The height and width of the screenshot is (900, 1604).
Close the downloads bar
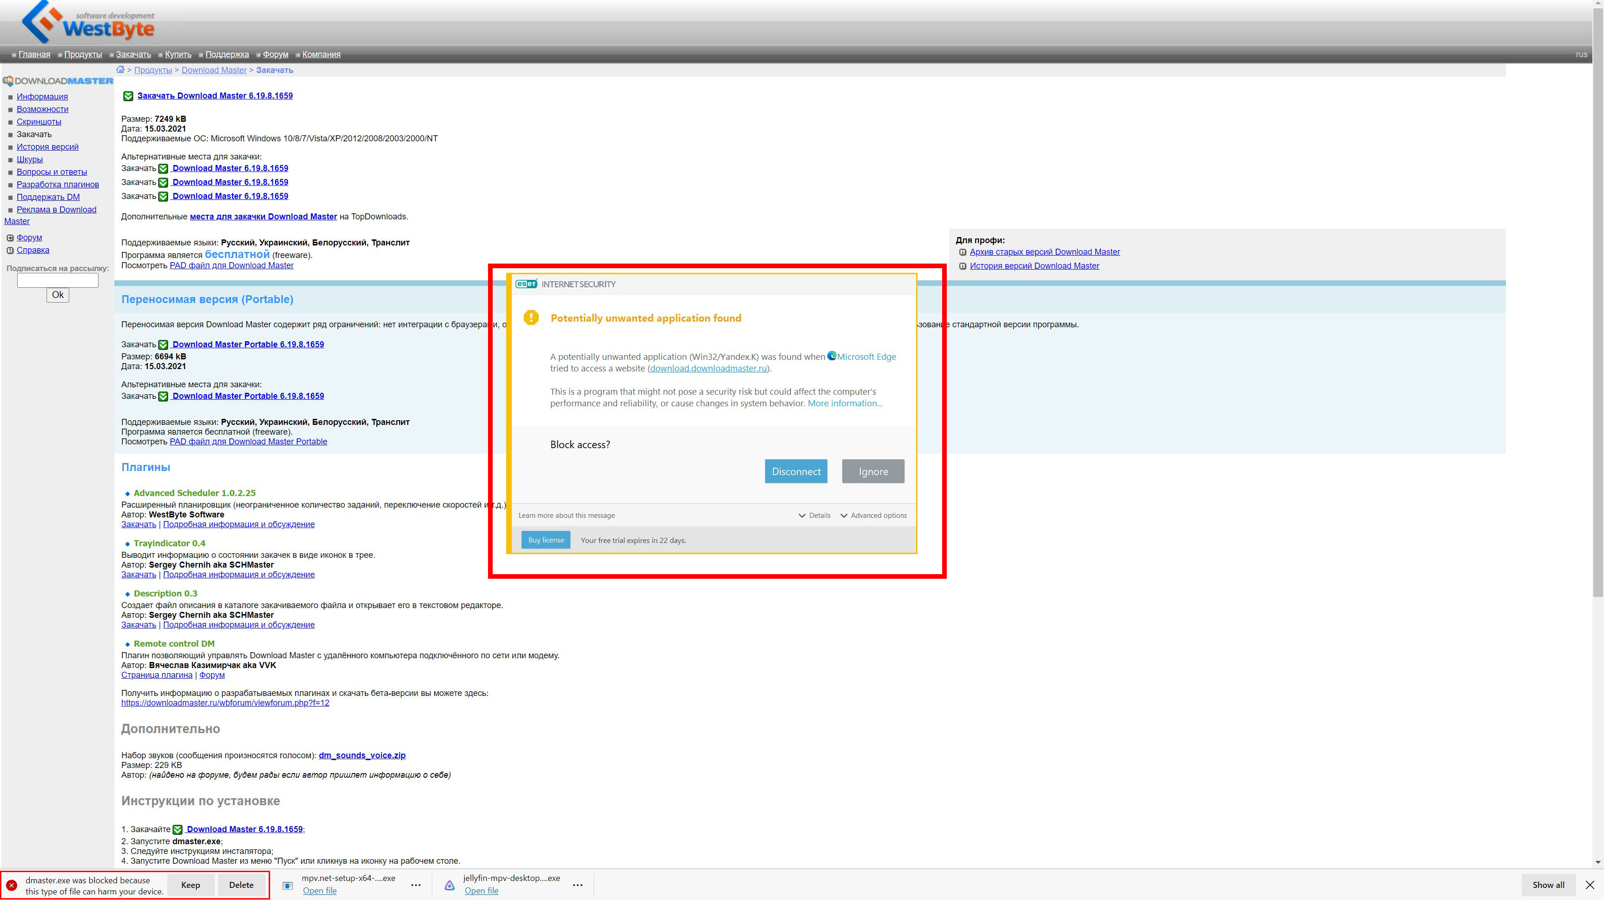(1590, 885)
